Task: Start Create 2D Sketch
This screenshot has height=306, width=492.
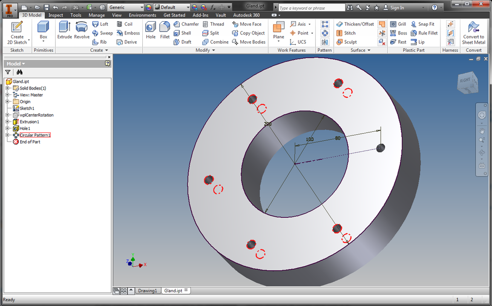Action: click(17, 32)
